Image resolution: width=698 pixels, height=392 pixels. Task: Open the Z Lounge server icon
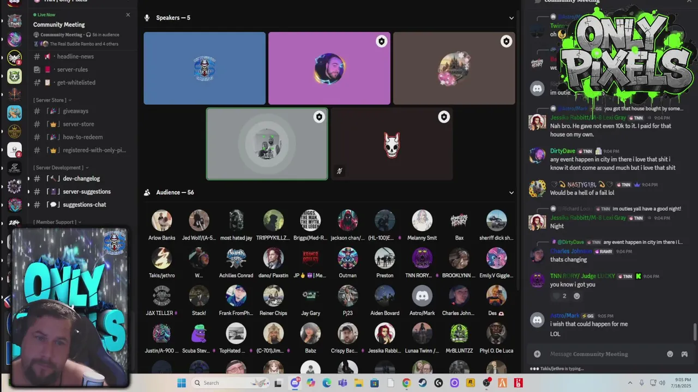(x=14, y=168)
